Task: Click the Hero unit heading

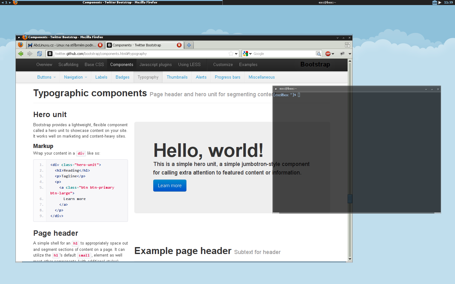Action: pyautogui.click(x=50, y=115)
